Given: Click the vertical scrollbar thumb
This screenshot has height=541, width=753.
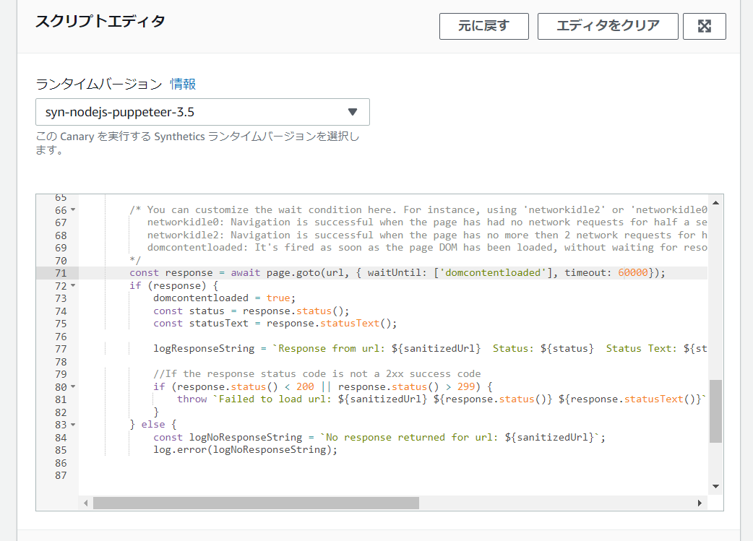Looking at the screenshot, I should pyautogui.click(x=715, y=410).
